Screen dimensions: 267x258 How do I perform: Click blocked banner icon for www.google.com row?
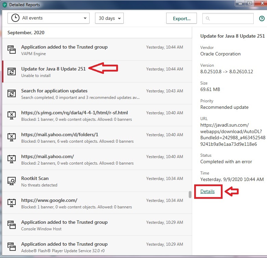coord(12,203)
